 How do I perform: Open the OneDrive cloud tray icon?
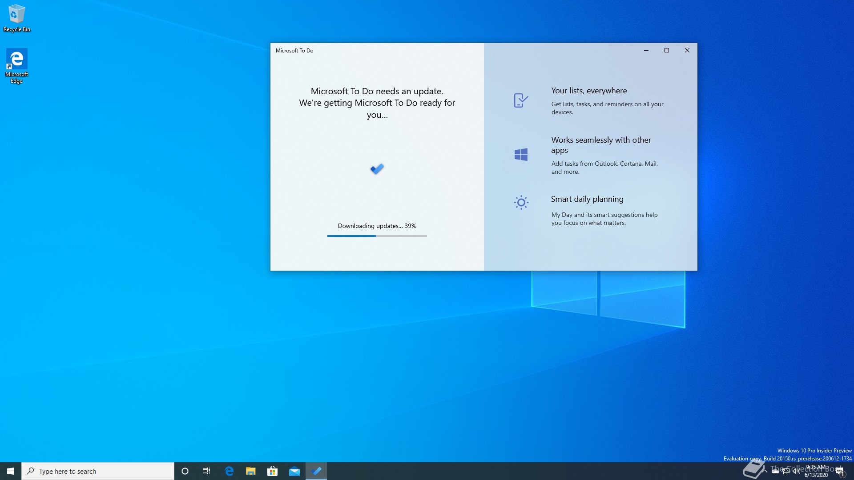[x=775, y=471]
